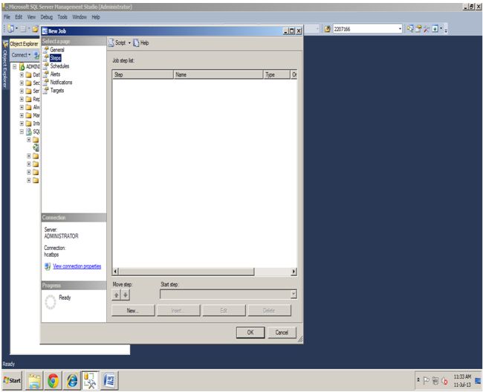Image resolution: width=483 pixels, height=392 pixels.
Task: Open Internet Explorer from taskbar
Action: pyautogui.click(x=72, y=381)
